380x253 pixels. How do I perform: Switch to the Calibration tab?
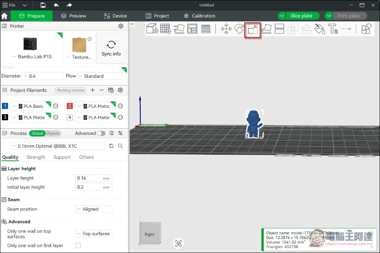pos(200,16)
